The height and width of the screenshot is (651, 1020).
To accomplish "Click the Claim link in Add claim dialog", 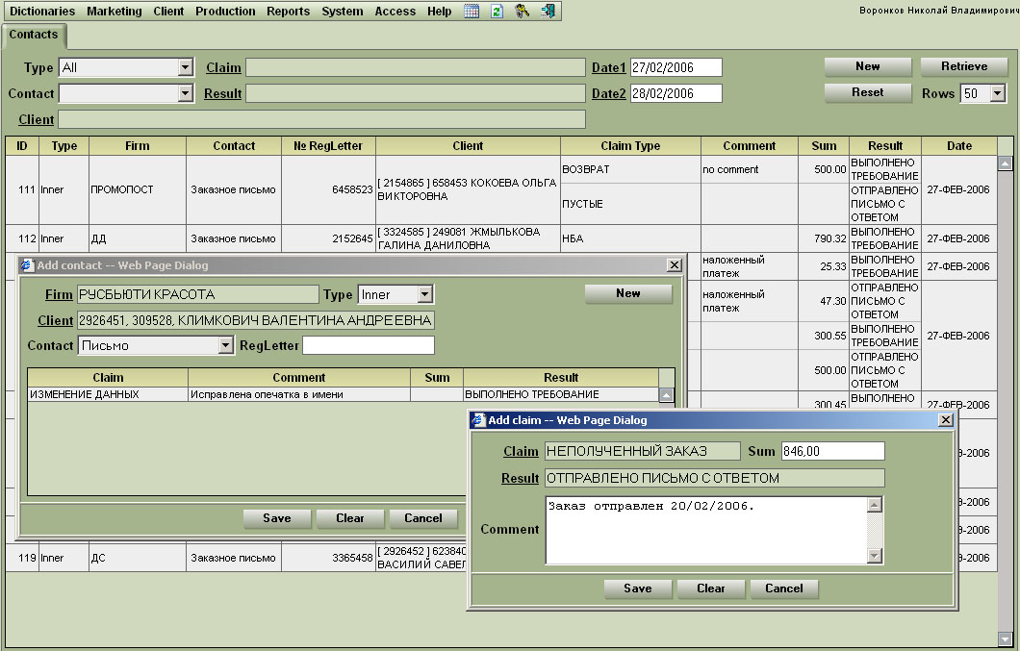I will [521, 451].
